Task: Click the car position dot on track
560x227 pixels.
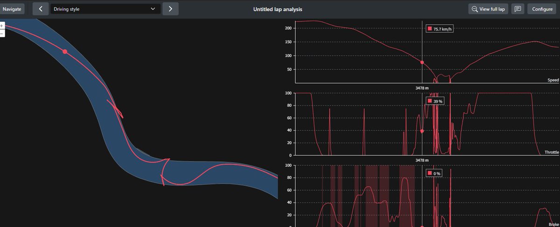Action: [65, 52]
